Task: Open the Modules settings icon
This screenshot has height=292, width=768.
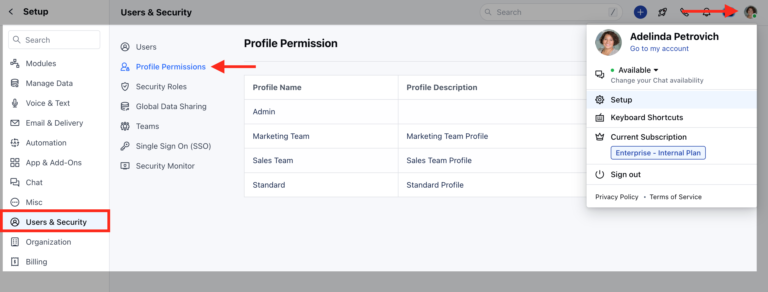Action: 15,63
